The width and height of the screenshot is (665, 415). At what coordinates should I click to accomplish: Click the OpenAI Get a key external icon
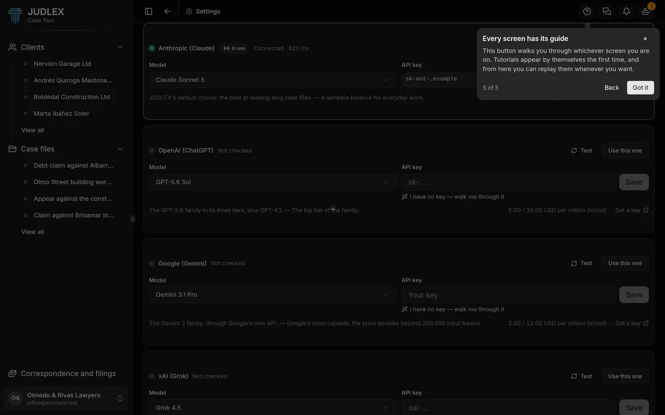point(646,210)
